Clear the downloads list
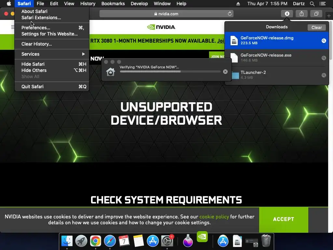333x250 pixels. [316, 27]
